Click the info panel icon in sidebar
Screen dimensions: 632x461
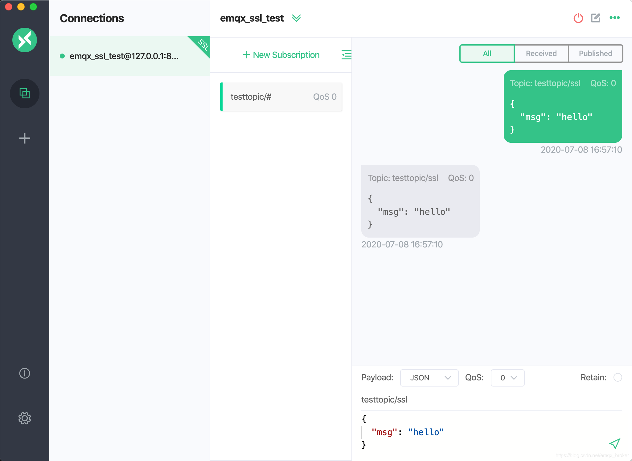[x=25, y=373]
